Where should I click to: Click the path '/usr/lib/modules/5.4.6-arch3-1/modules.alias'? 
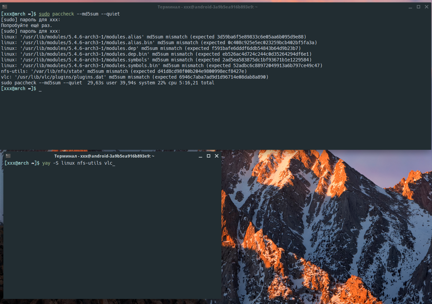coord(82,37)
